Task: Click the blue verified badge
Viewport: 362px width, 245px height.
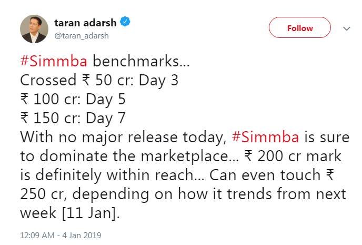Action: tap(125, 22)
